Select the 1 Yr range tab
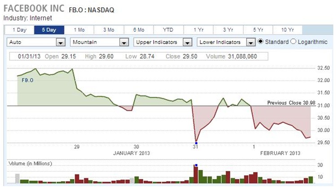 (x=198, y=30)
